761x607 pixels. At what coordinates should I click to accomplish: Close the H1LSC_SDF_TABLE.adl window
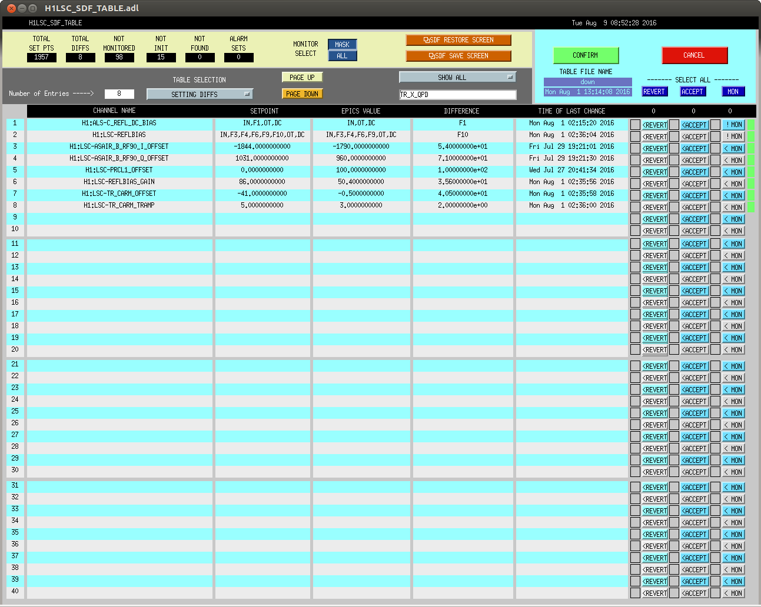[11, 8]
